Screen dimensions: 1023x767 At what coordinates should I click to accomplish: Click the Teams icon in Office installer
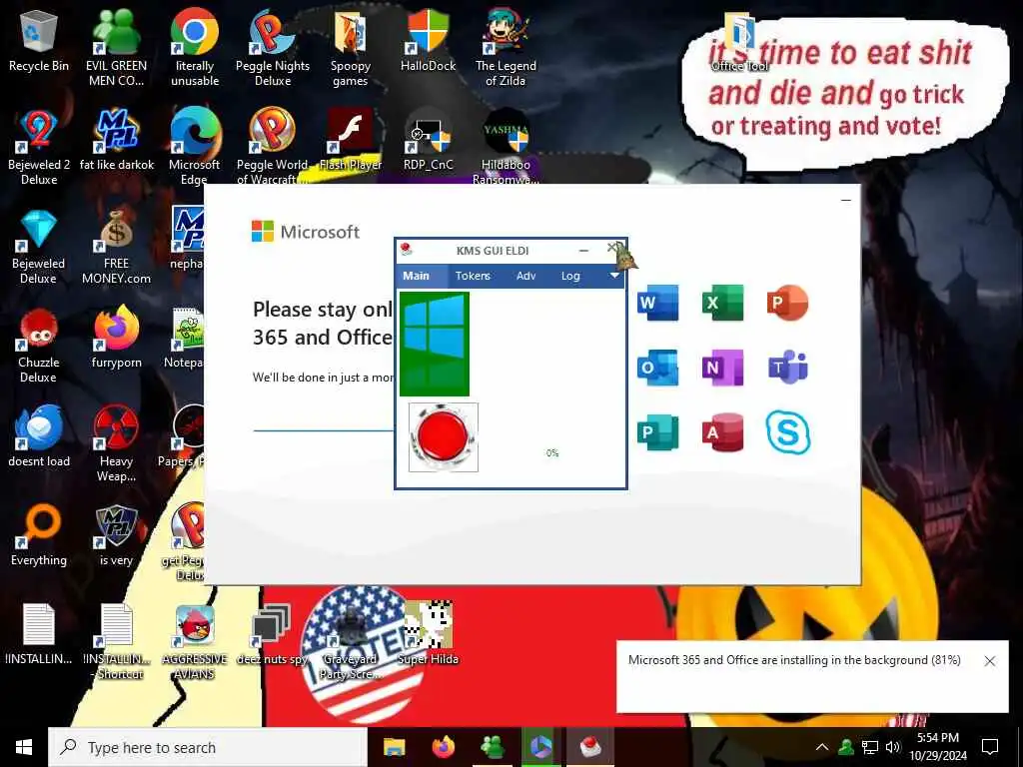(788, 368)
